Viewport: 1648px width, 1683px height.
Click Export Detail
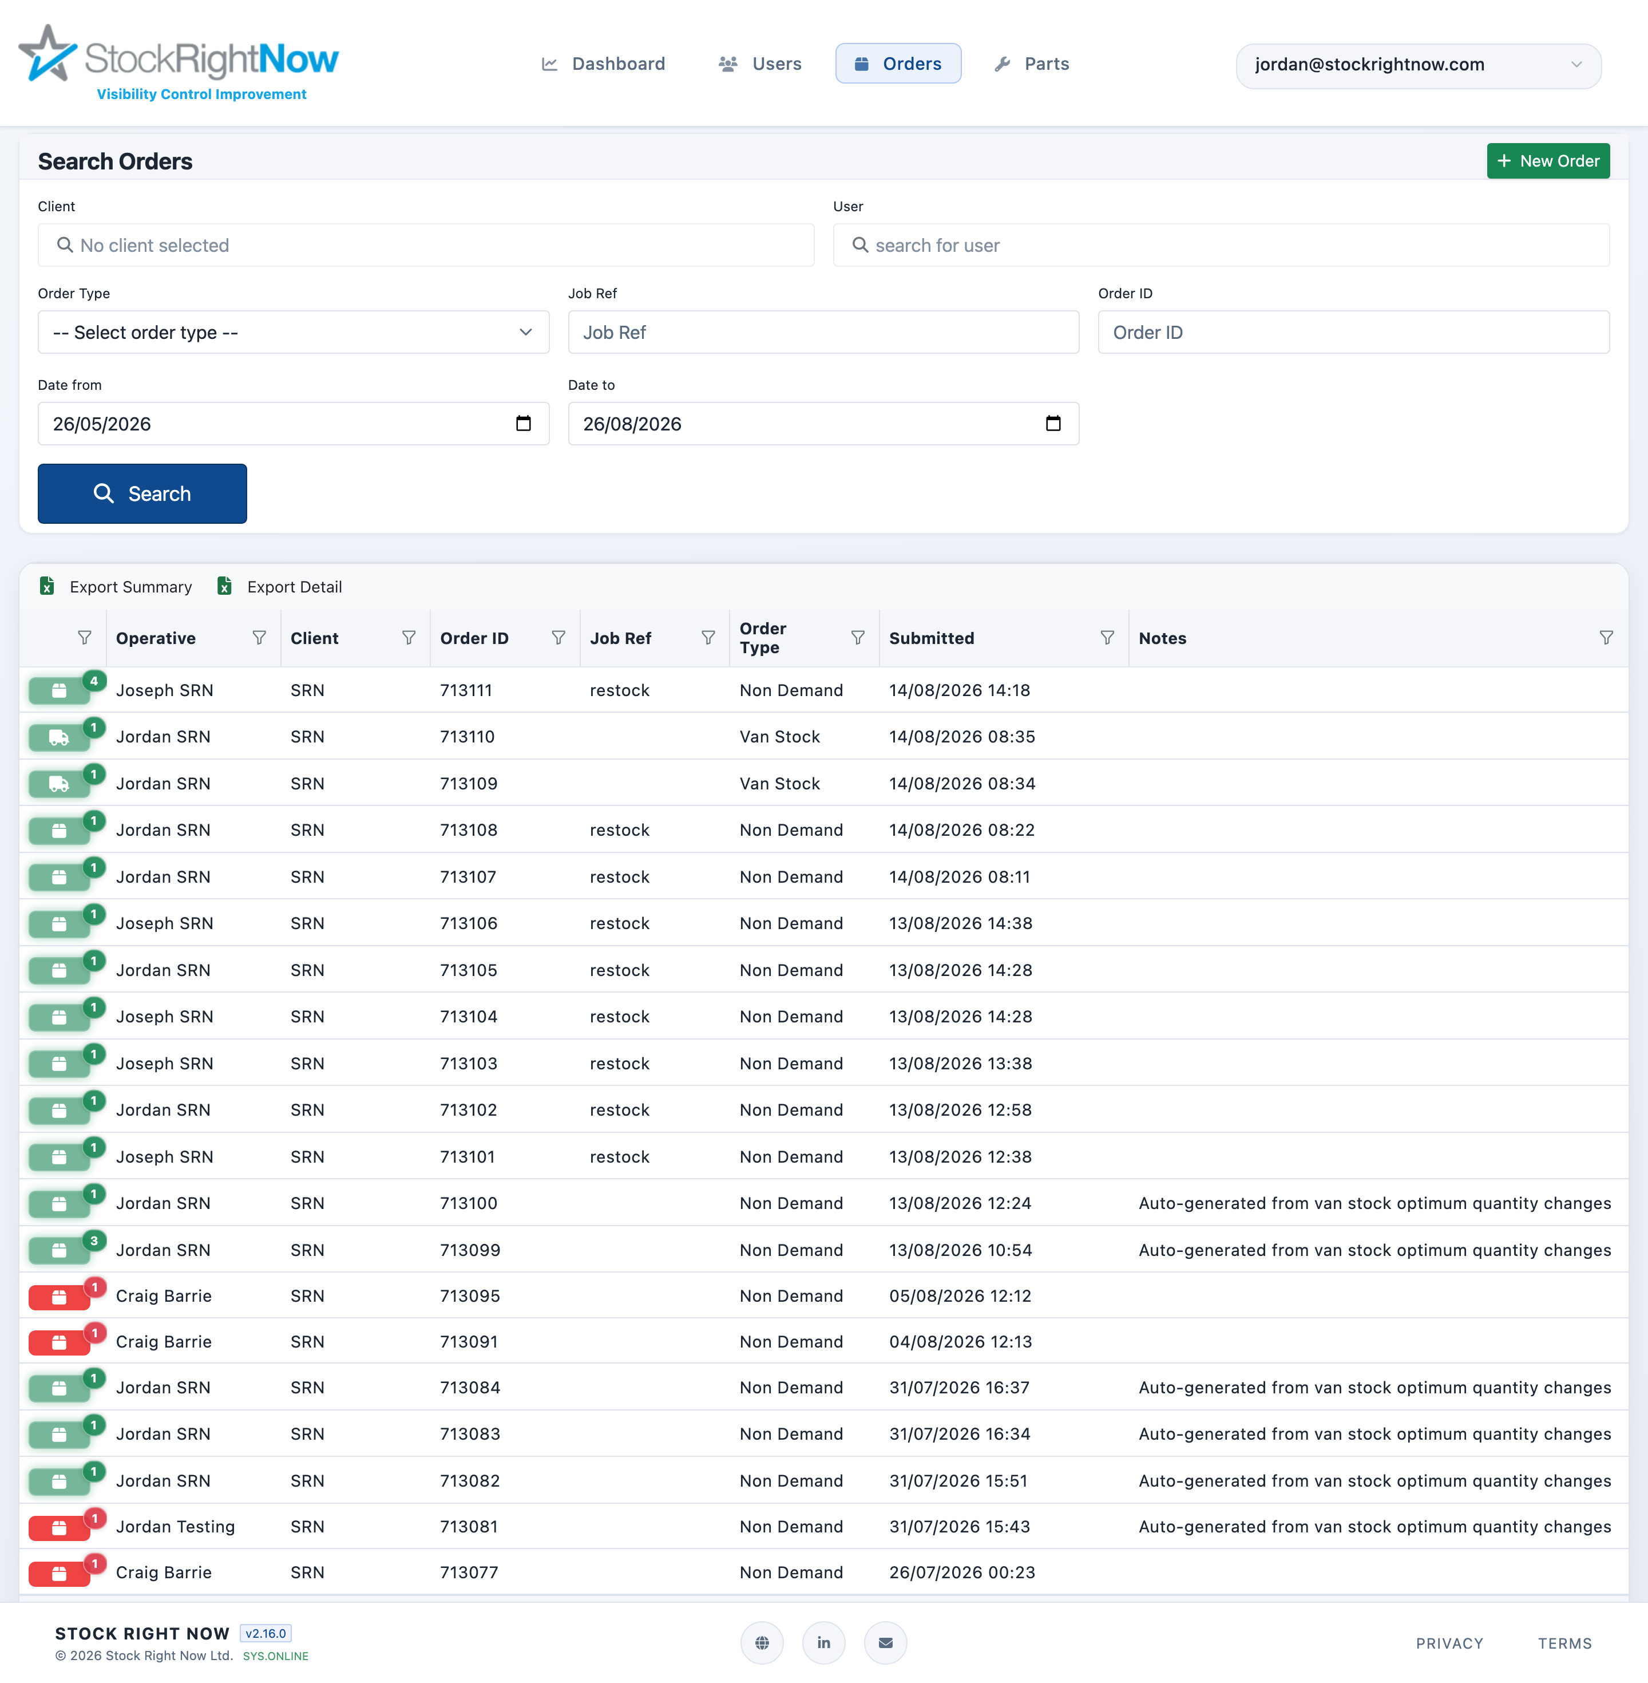click(x=280, y=587)
